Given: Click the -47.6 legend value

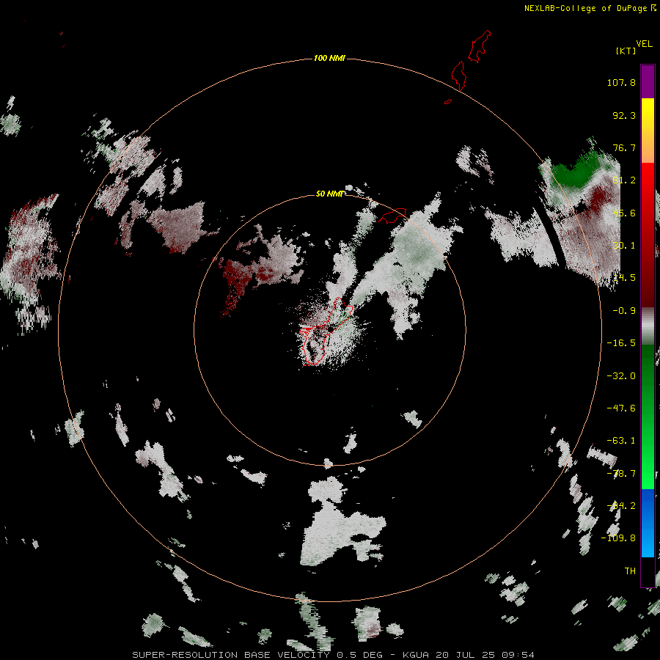Looking at the screenshot, I should coord(621,408).
